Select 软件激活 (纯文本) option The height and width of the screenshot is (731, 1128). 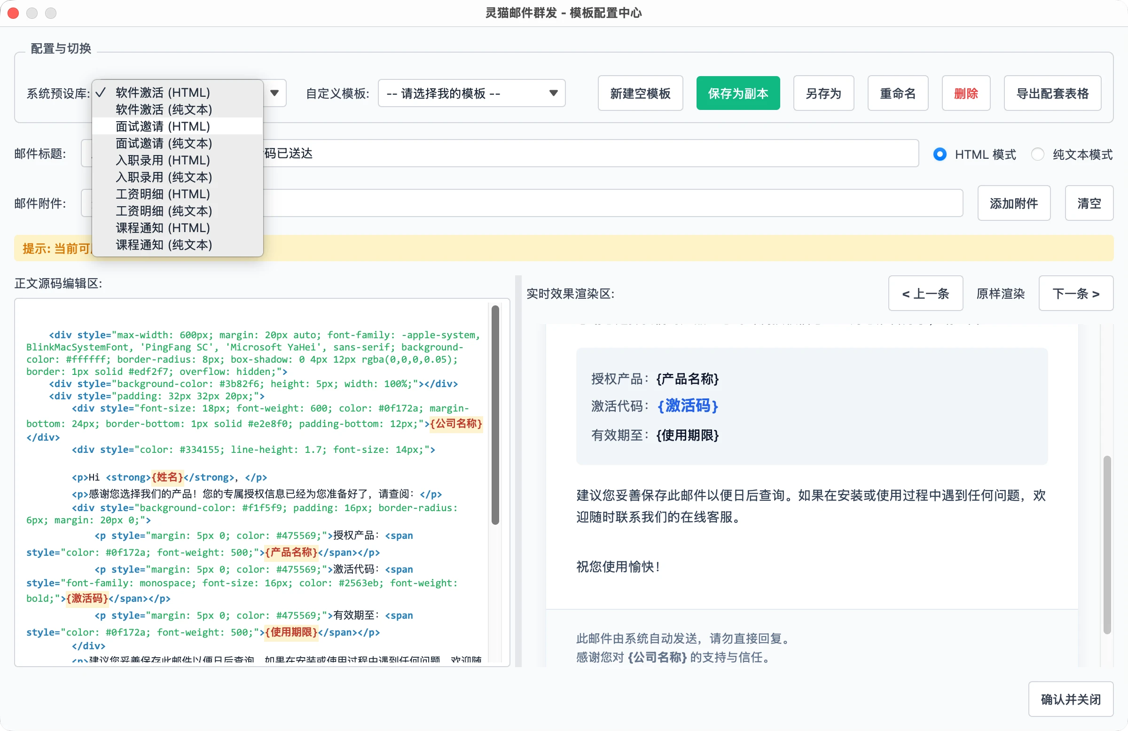point(177,109)
